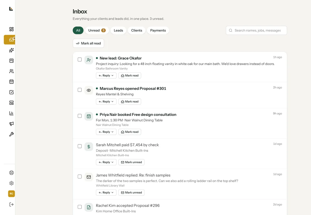Switch to the Unread filter tab
This screenshot has width=311, height=215.
point(97,30)
